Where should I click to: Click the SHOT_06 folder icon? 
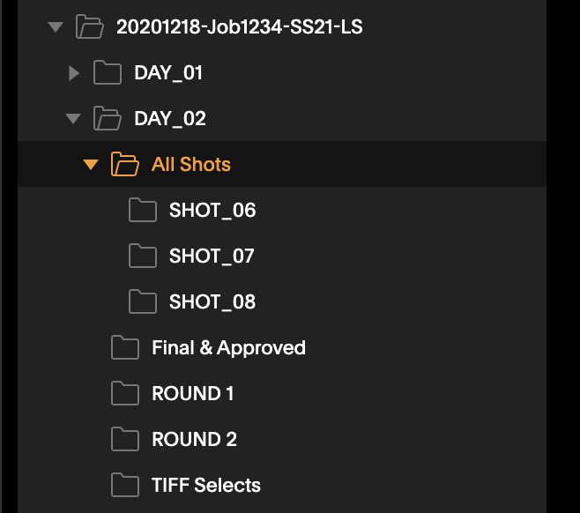[x=143, y=210]
